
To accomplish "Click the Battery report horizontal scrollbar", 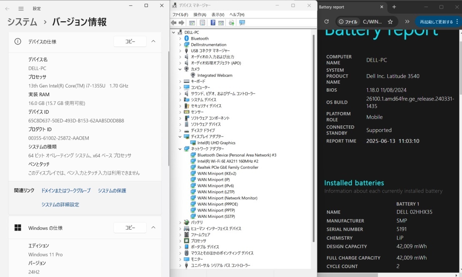I will tap(348, 275).
